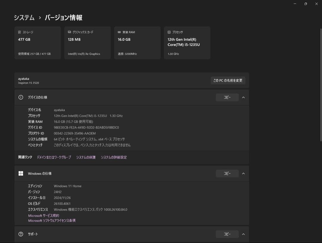Click the graphics card icon

tap(69, 32)
